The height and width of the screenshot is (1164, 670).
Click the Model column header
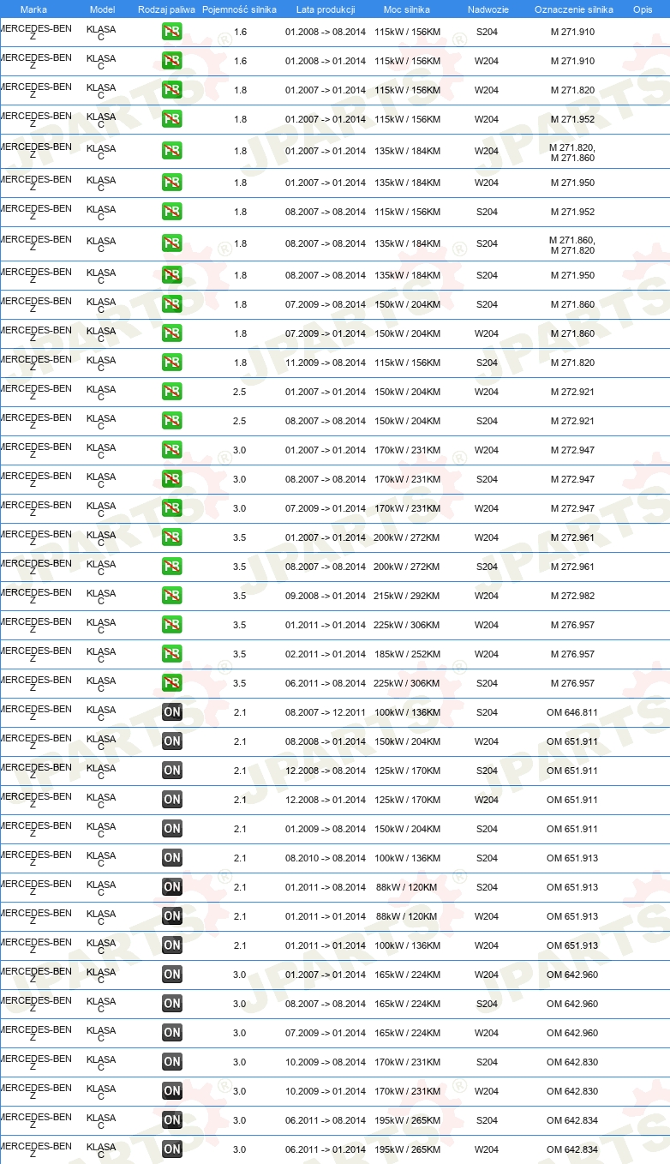102,9
